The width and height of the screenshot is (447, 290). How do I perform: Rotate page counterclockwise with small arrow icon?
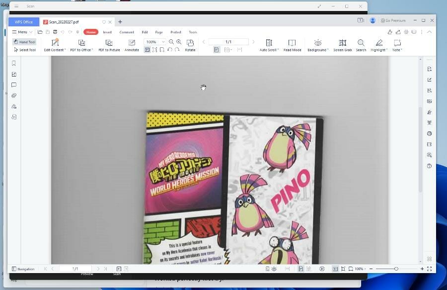(x=170, y=50)
